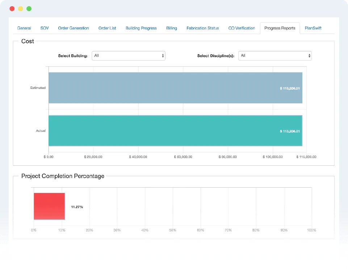This screenshot has width=348, height=269.
Task: Click the Select Building stepper arrows
Action: click(163, 56)
